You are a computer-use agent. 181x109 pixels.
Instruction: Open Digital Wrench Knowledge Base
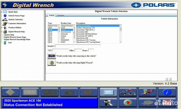(17, 39)
